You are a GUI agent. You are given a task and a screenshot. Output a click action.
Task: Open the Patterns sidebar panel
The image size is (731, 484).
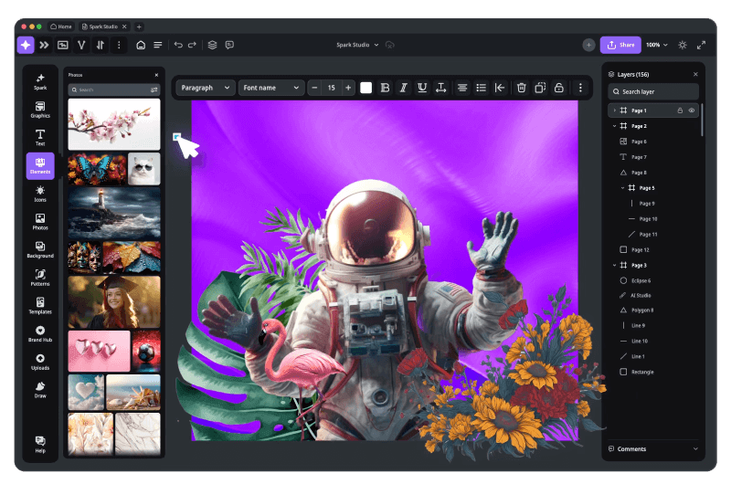click(40, 278)
